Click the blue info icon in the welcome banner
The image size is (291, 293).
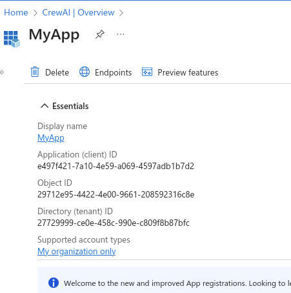pyautogui.click(x=54, y=283)
